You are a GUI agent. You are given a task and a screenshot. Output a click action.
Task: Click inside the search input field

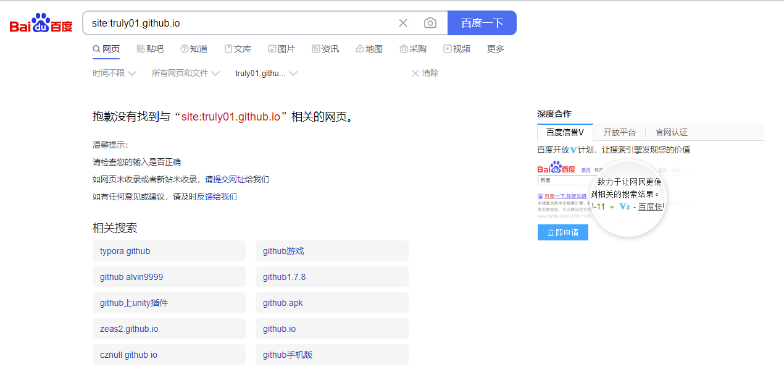(x=241, y=23)
